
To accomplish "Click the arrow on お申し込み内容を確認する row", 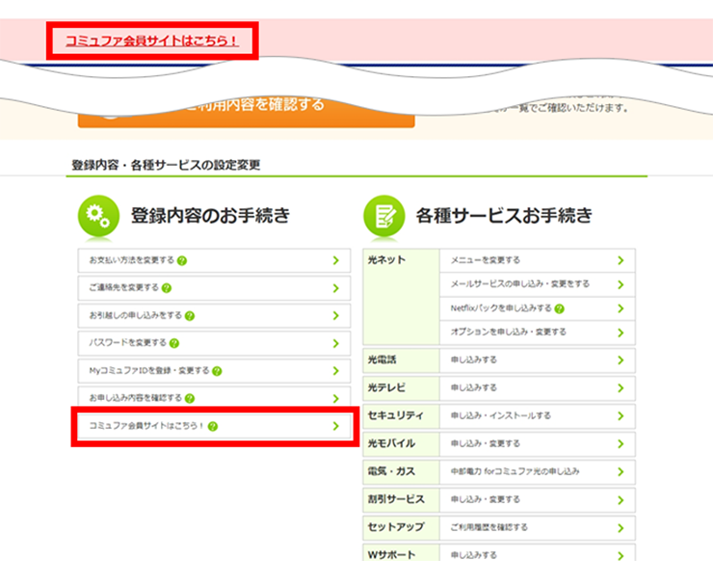I will tap(336, 398).
